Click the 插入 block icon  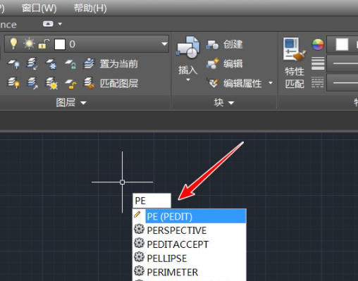(188, 47)
